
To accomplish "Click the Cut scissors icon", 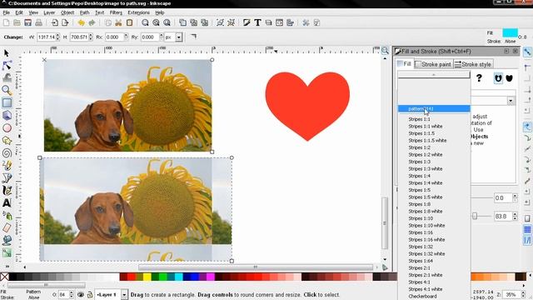I will [118, 22].
